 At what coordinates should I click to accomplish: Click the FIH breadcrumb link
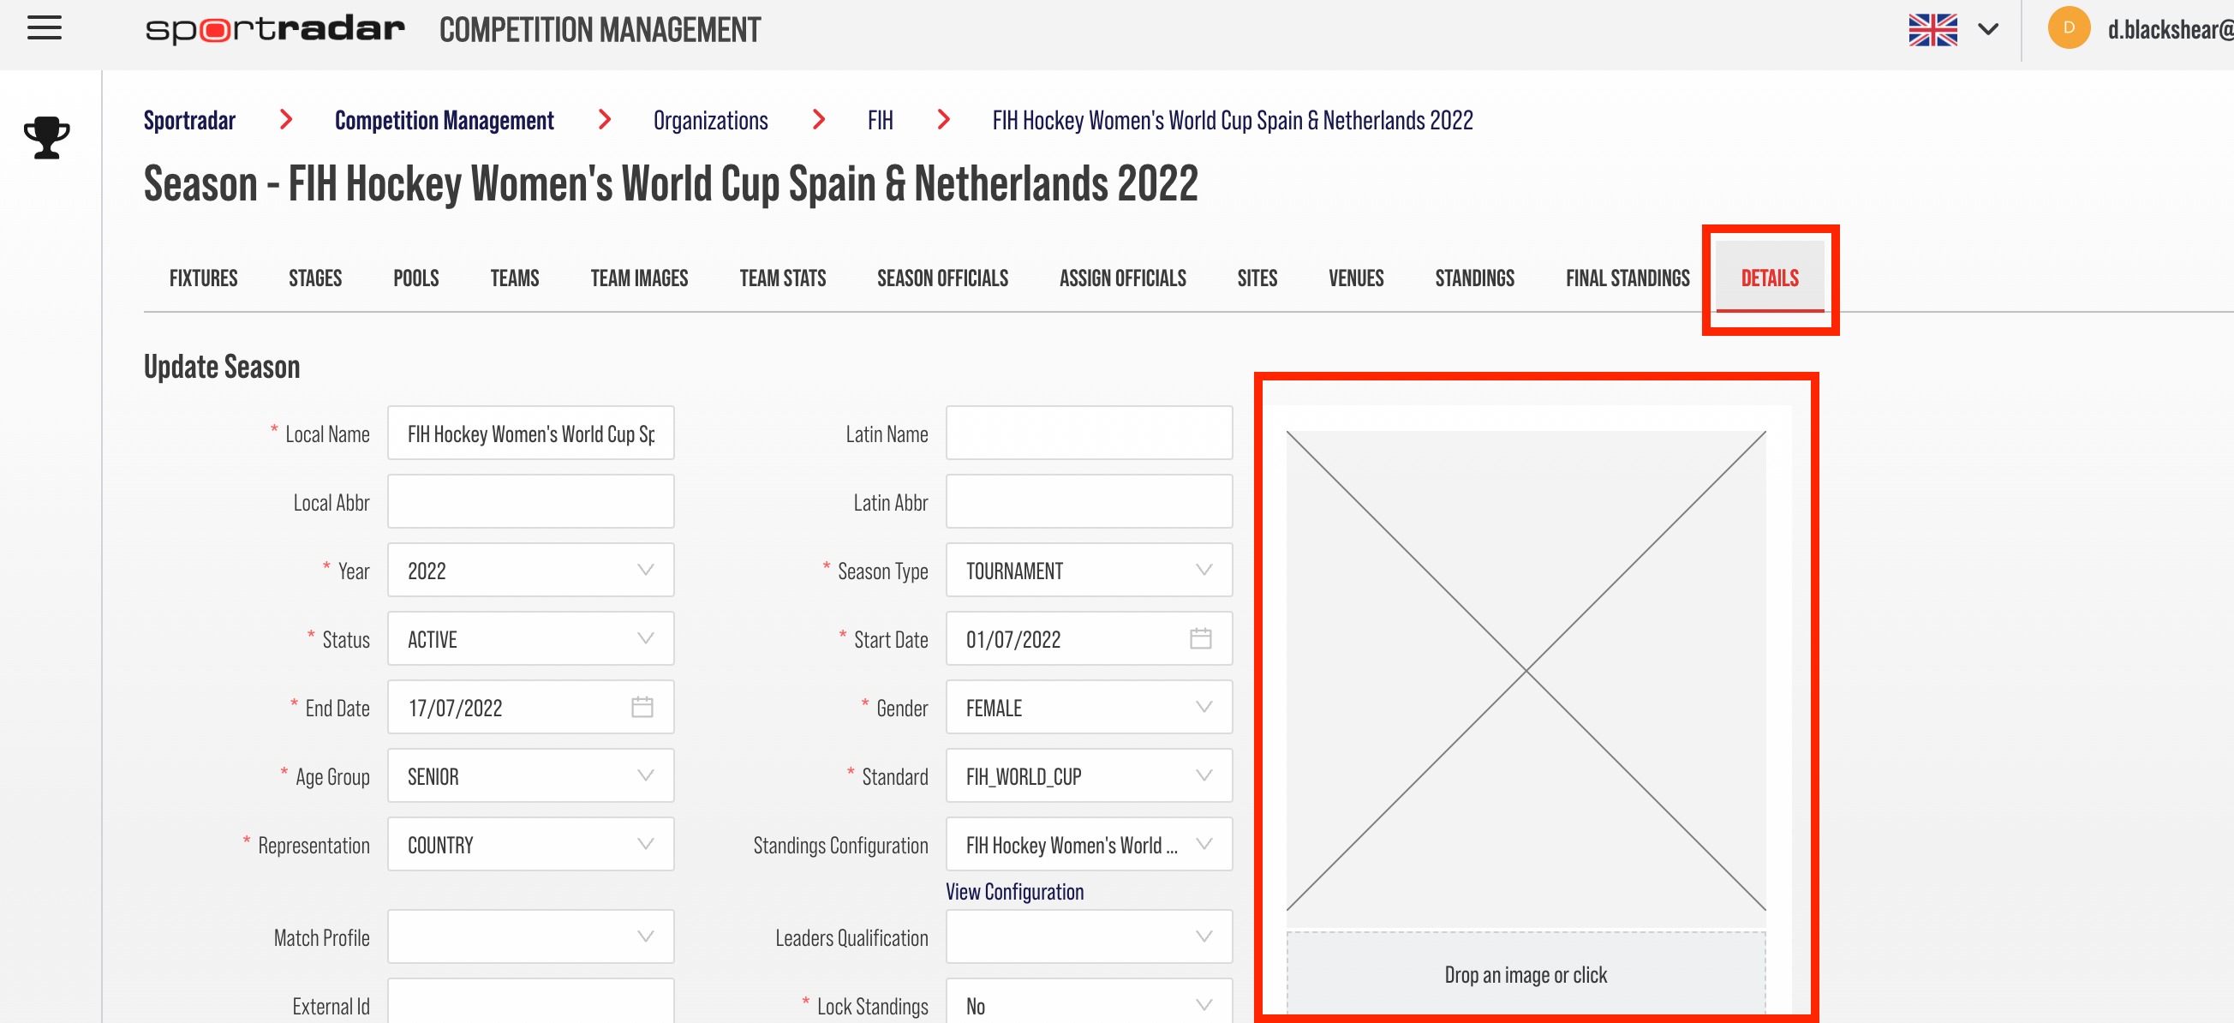click(x=880, y=121)
